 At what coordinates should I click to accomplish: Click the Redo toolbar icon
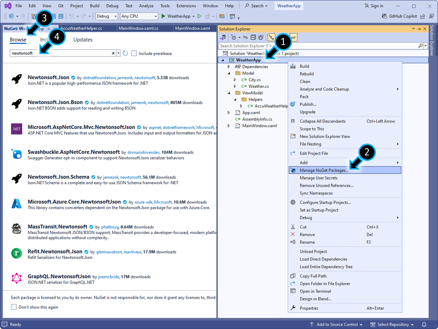tap(83, 16)
